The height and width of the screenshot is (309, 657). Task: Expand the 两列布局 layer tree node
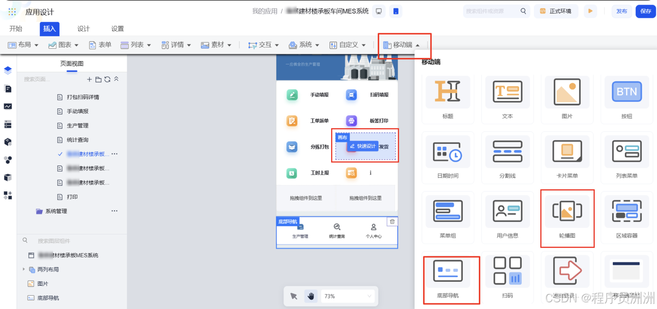(24, 269)
